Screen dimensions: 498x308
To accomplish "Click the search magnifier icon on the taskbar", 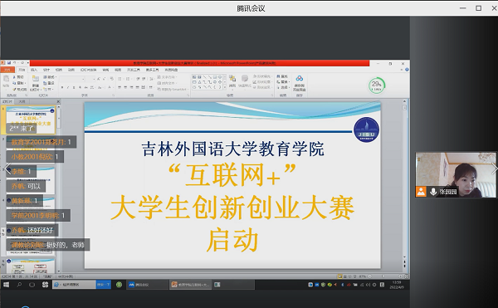I will [x=19, y=285].
